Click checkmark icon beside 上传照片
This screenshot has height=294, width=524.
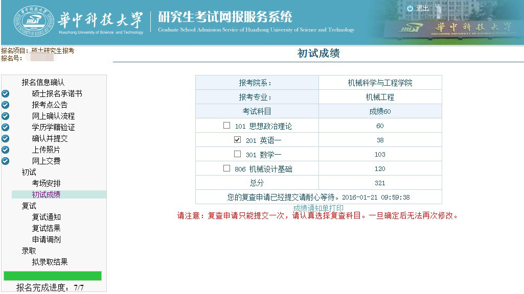(6, 150)
